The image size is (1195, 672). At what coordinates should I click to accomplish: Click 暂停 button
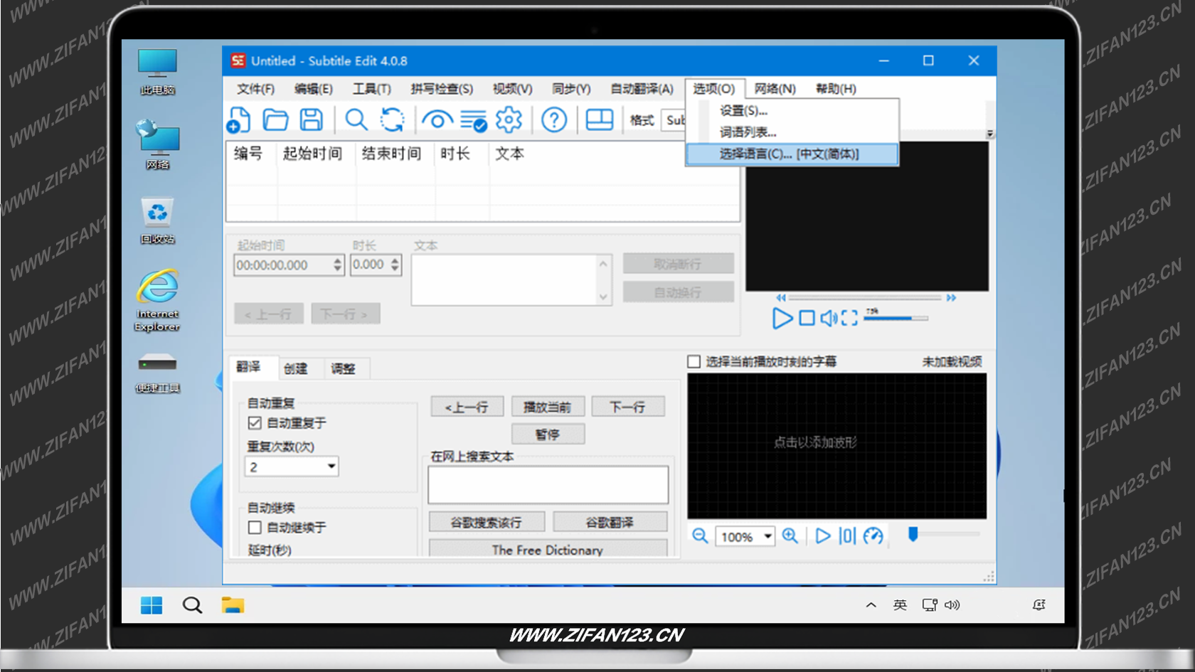coord(548,434)
